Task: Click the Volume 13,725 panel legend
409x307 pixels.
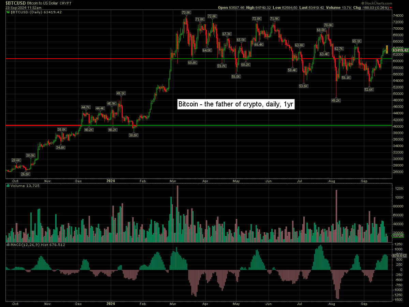Action: [22, 186]
